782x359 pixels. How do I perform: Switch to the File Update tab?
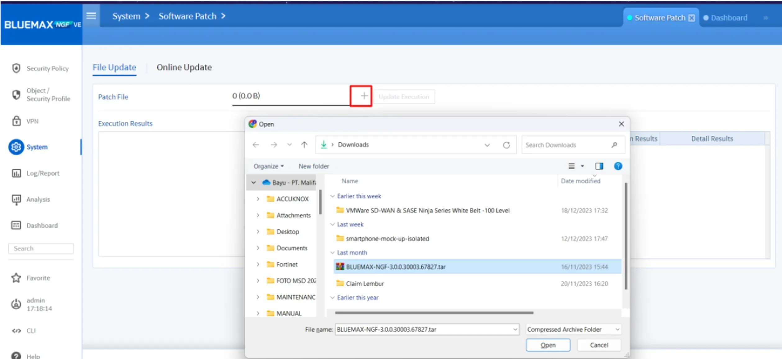(x=114, y=67)
